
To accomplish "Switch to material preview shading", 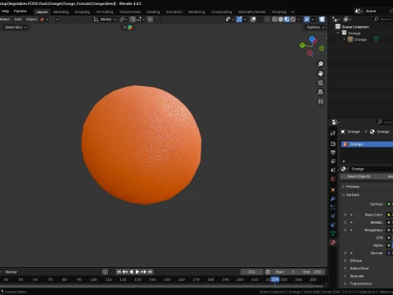I will point(287,19).
